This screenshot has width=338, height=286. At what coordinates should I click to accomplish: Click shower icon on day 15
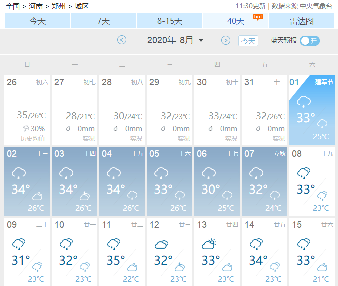pos(304,244)
